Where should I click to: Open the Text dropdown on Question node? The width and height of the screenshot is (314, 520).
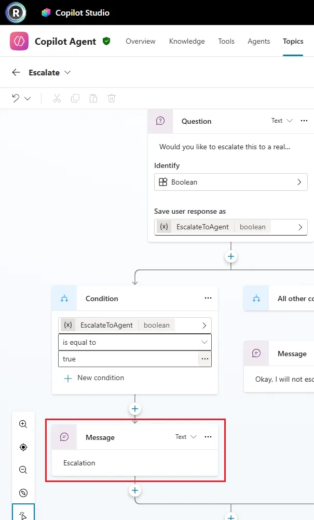282,121
